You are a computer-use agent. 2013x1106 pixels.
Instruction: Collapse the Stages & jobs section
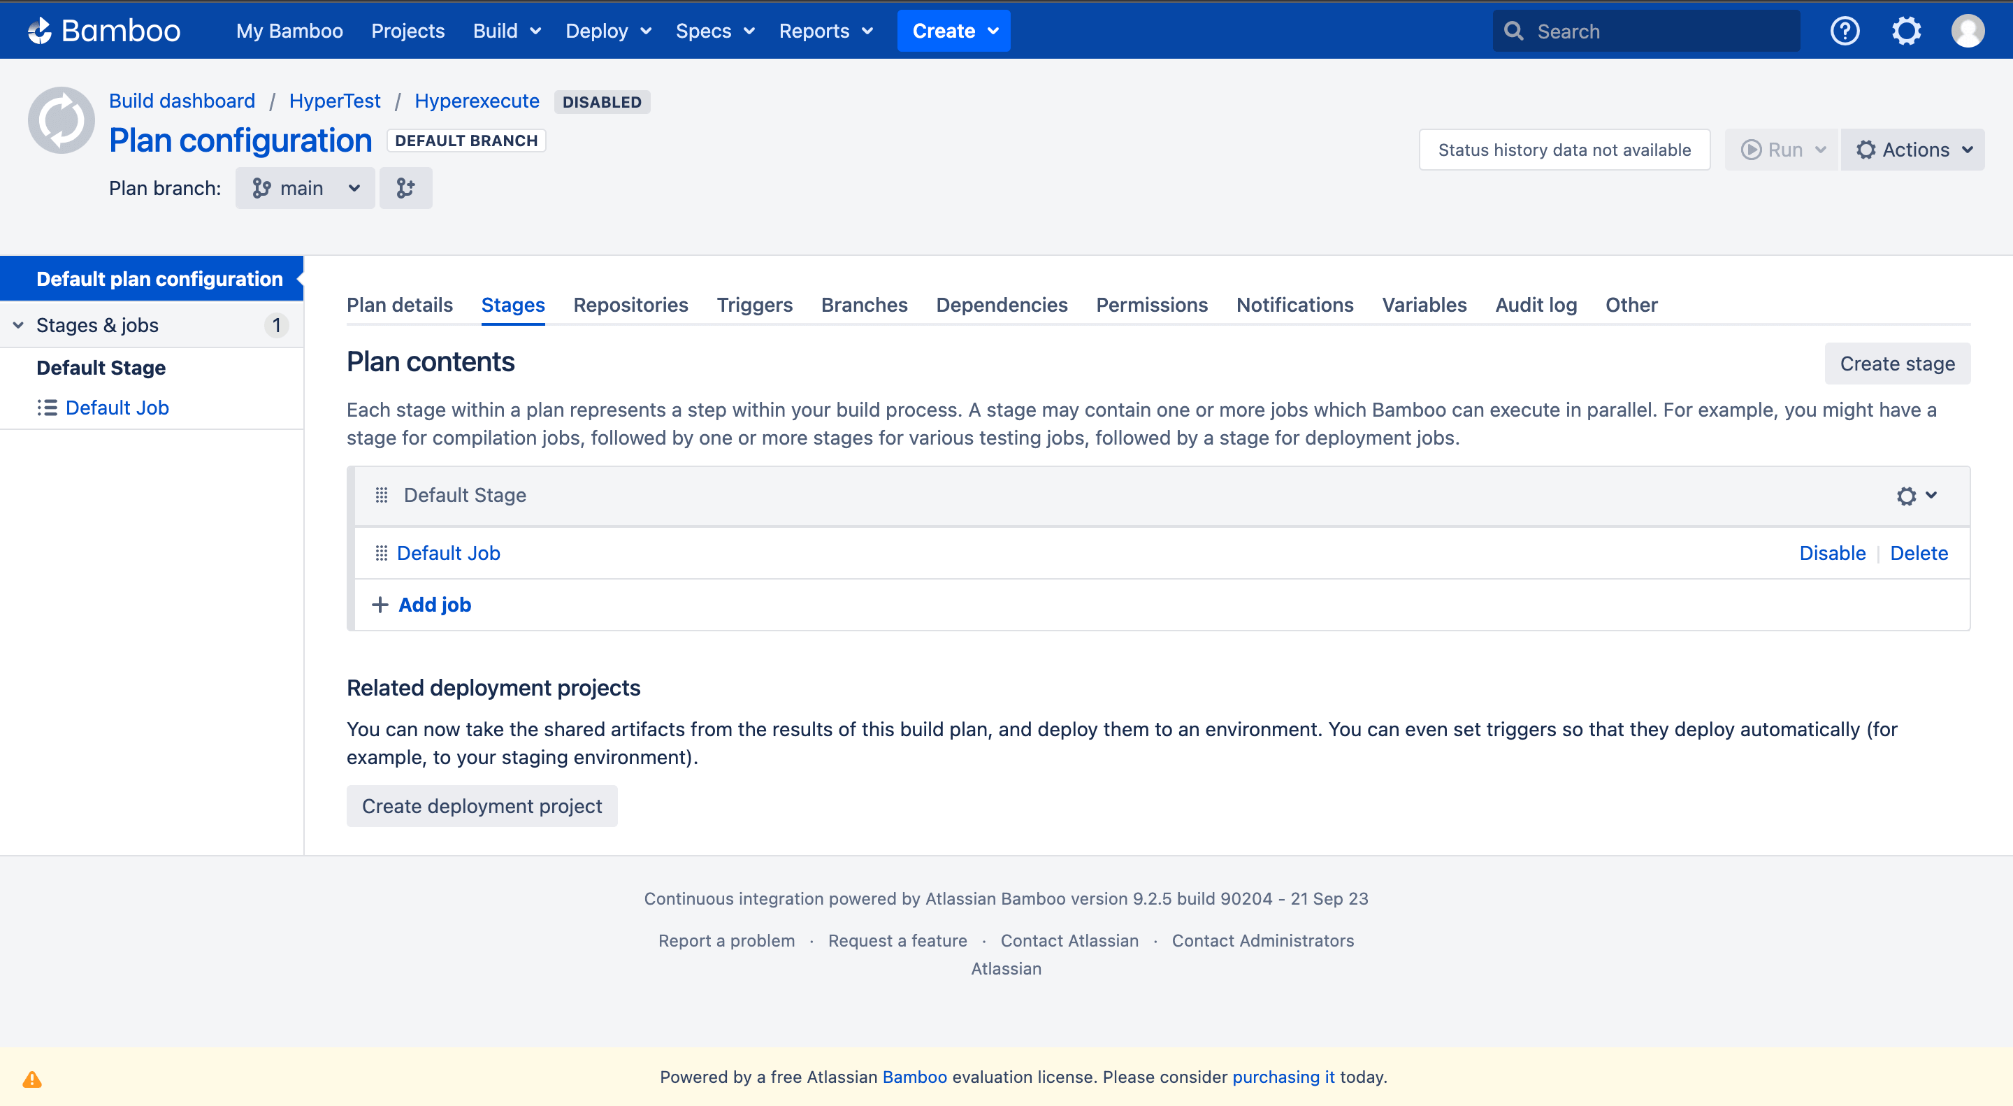click(x=19, y=325)
